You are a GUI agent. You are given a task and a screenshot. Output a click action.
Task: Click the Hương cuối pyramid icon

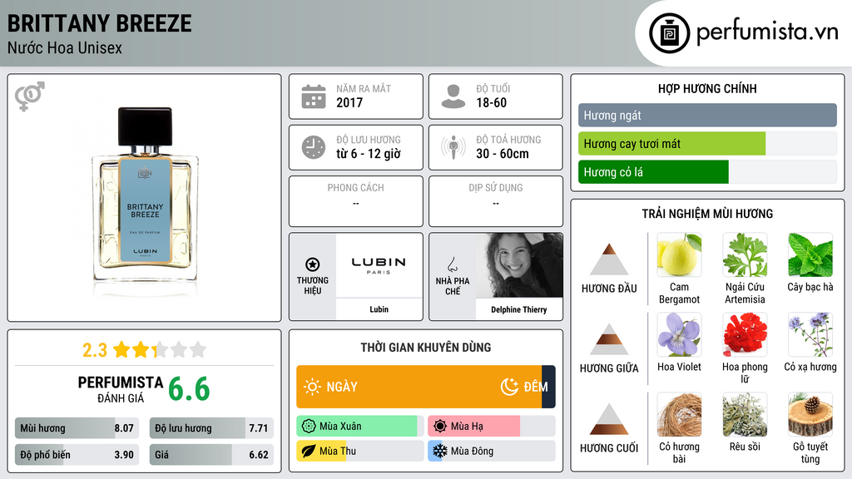point(609,419)
